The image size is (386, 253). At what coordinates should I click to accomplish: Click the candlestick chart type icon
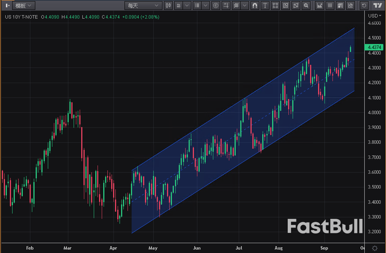click(169, 5)
